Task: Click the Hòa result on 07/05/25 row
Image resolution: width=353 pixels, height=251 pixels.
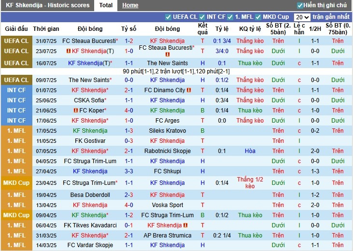Action: [x=250, y=151]
